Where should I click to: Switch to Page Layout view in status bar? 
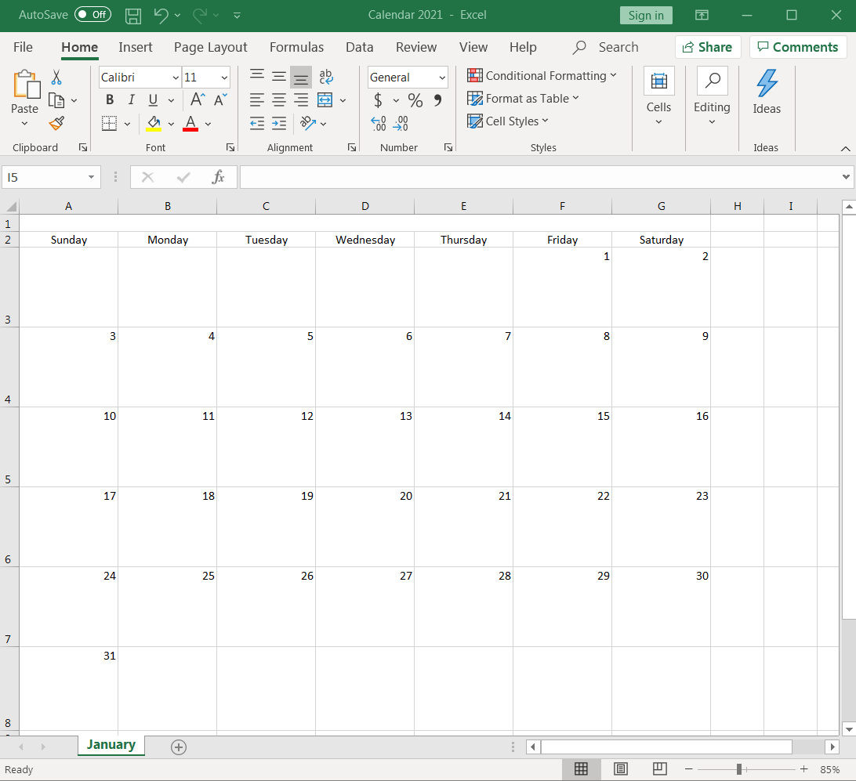point(620,768)
